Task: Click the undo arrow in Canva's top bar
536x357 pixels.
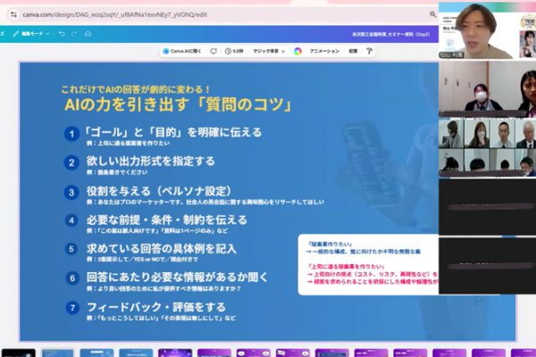Action: tap(60, 33)
